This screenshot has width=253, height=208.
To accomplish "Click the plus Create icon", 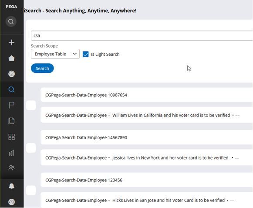I will click(x=11, y=42).
